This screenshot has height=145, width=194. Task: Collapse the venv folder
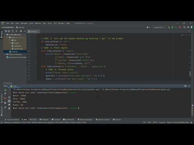click(x=7, y=37)
